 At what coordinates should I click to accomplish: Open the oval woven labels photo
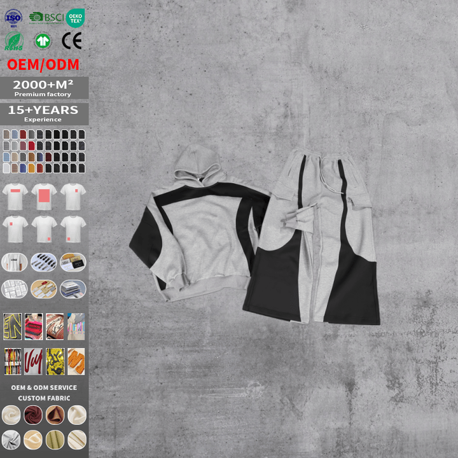(73, 262)
